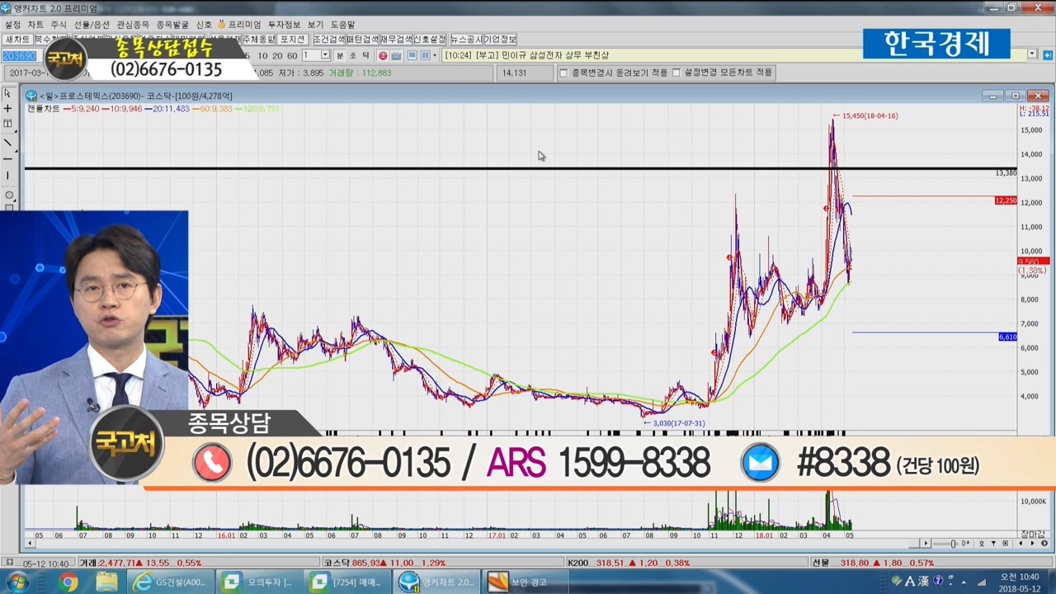The width and height of the screenshot is (1056, 594).
Task: Click the chart zoom slider at bottom right
Action: coord(954,544)
